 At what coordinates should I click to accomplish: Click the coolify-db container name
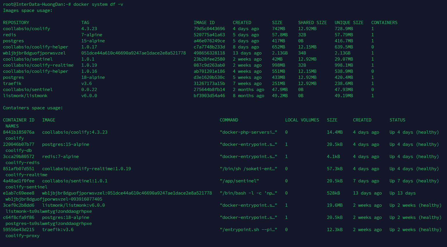(x=19, y=150)
